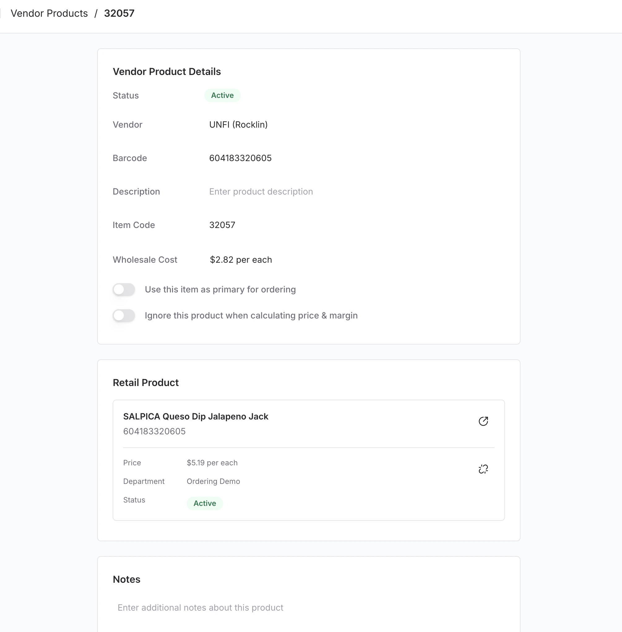This screenshot has width=622, height=632.
Task: Click the Ordering Demo department value
Action: [213, 481]
